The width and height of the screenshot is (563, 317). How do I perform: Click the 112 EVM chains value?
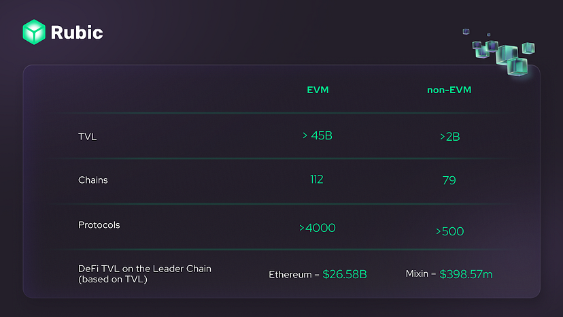click(x=317, y=180)
